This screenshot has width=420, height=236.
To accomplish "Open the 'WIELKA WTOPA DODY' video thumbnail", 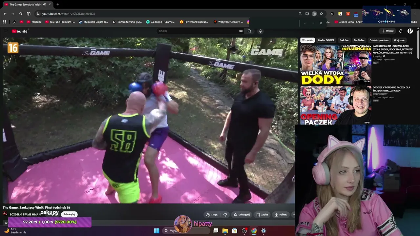I will (x=336, y=64).
